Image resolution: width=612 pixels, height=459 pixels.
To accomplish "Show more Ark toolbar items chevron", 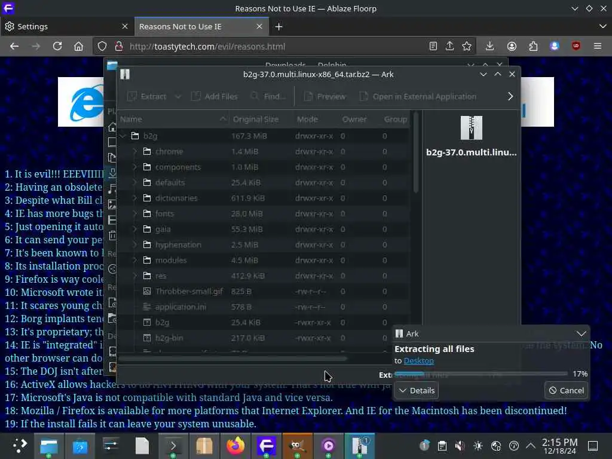I will pos(510,96).
